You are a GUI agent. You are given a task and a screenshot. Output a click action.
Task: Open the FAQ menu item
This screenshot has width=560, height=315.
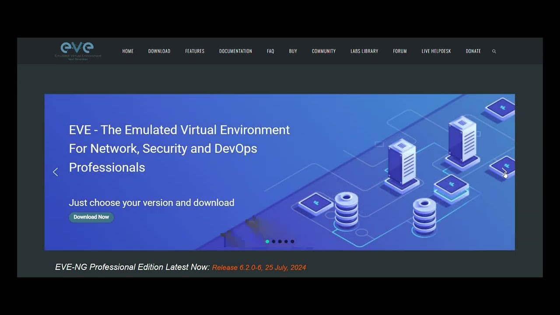point(270,51)
